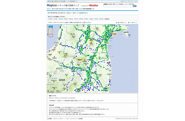Select the 3月15日 date link

point(66,19)
